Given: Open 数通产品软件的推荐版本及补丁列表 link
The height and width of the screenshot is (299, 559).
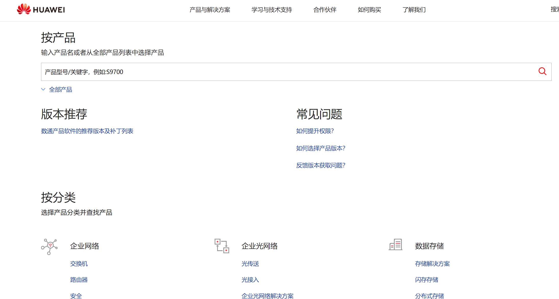Looking at the screenshot, I should (87, 131).
